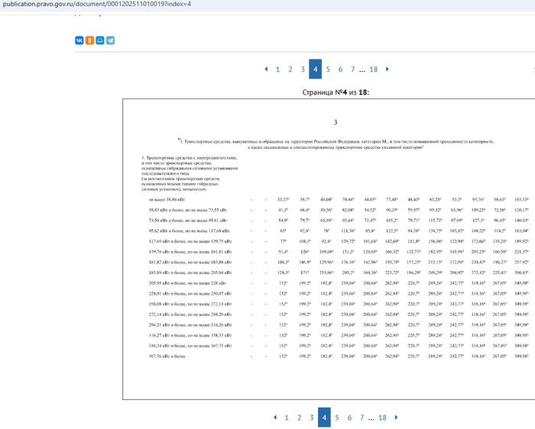Share the page through Telegram
The width and height of the screenshot is (535, 429).
coord(111,40)
